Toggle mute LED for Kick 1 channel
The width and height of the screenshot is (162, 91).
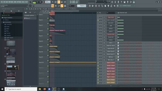(x=98, y=43)
